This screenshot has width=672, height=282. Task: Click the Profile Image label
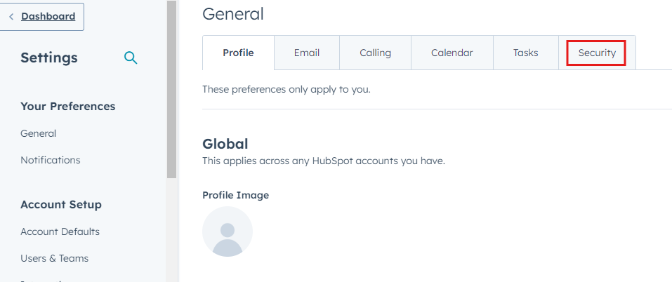(235, 195)
